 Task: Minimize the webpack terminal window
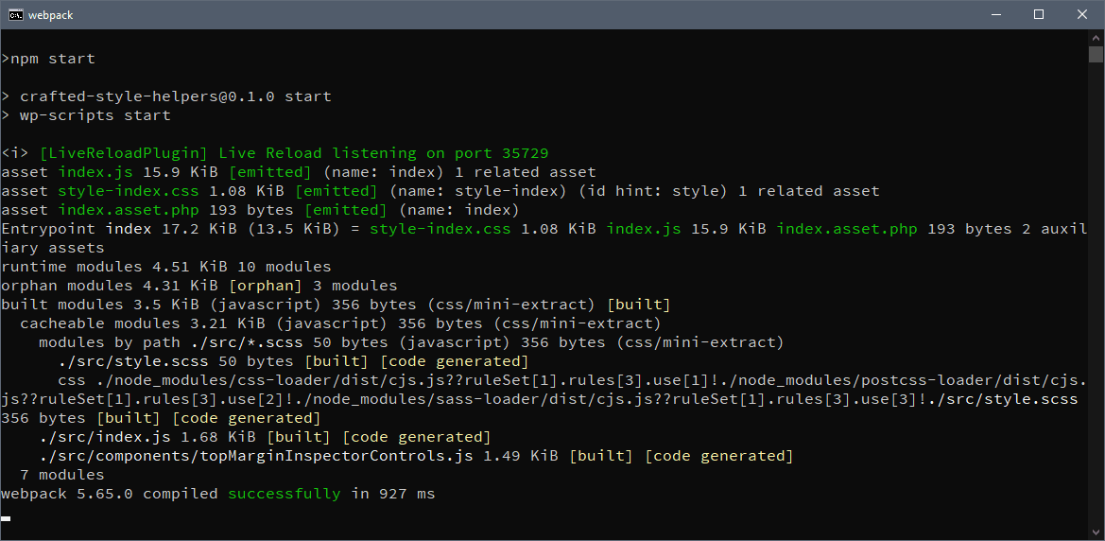pyautogui.click(x=995, y=15)
